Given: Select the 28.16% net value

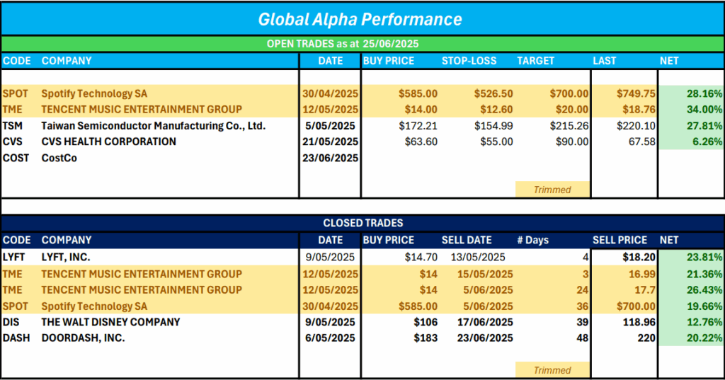Looking at the screenshot, I should click(704, 93).
